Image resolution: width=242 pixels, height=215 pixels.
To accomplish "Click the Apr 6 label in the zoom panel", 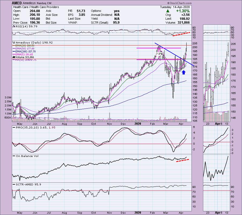I will click(x=219, y=124).
